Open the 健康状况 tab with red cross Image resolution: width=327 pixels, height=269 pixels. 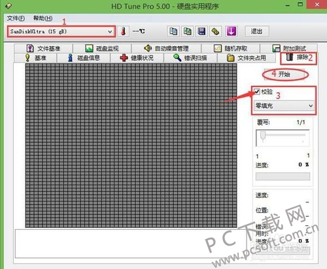[x=137, y=58]
